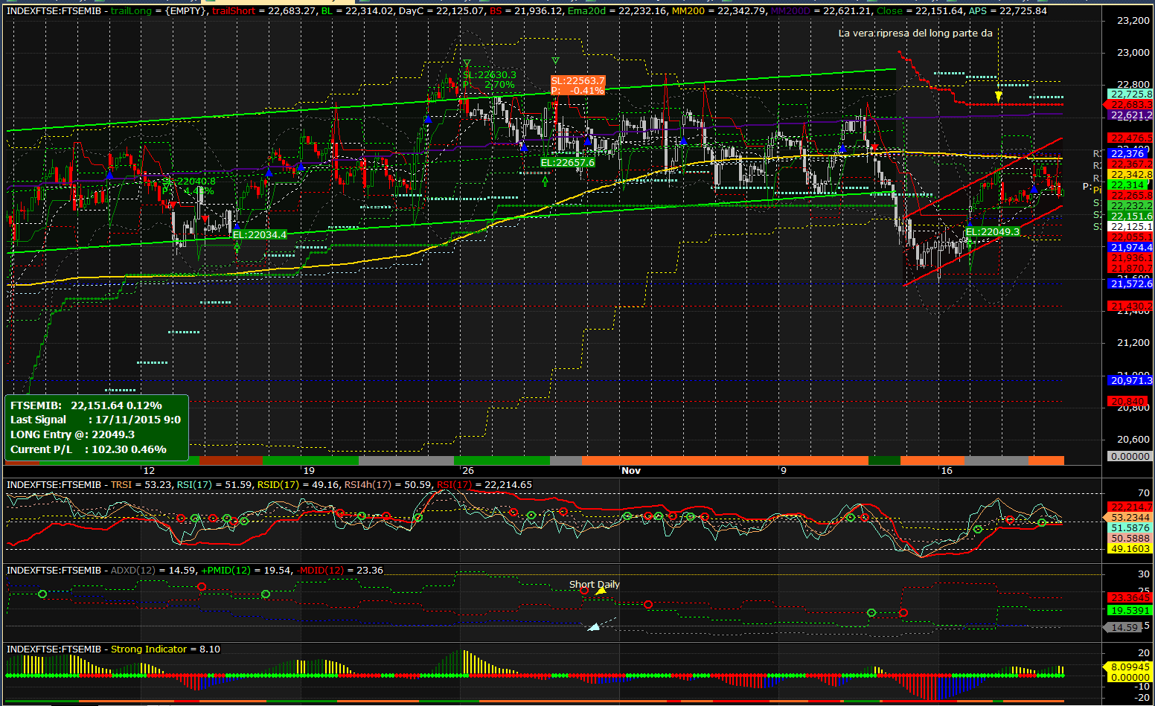
Task: Click the -MDID(12) = 23.36 readout
Action: pos(340,571)
